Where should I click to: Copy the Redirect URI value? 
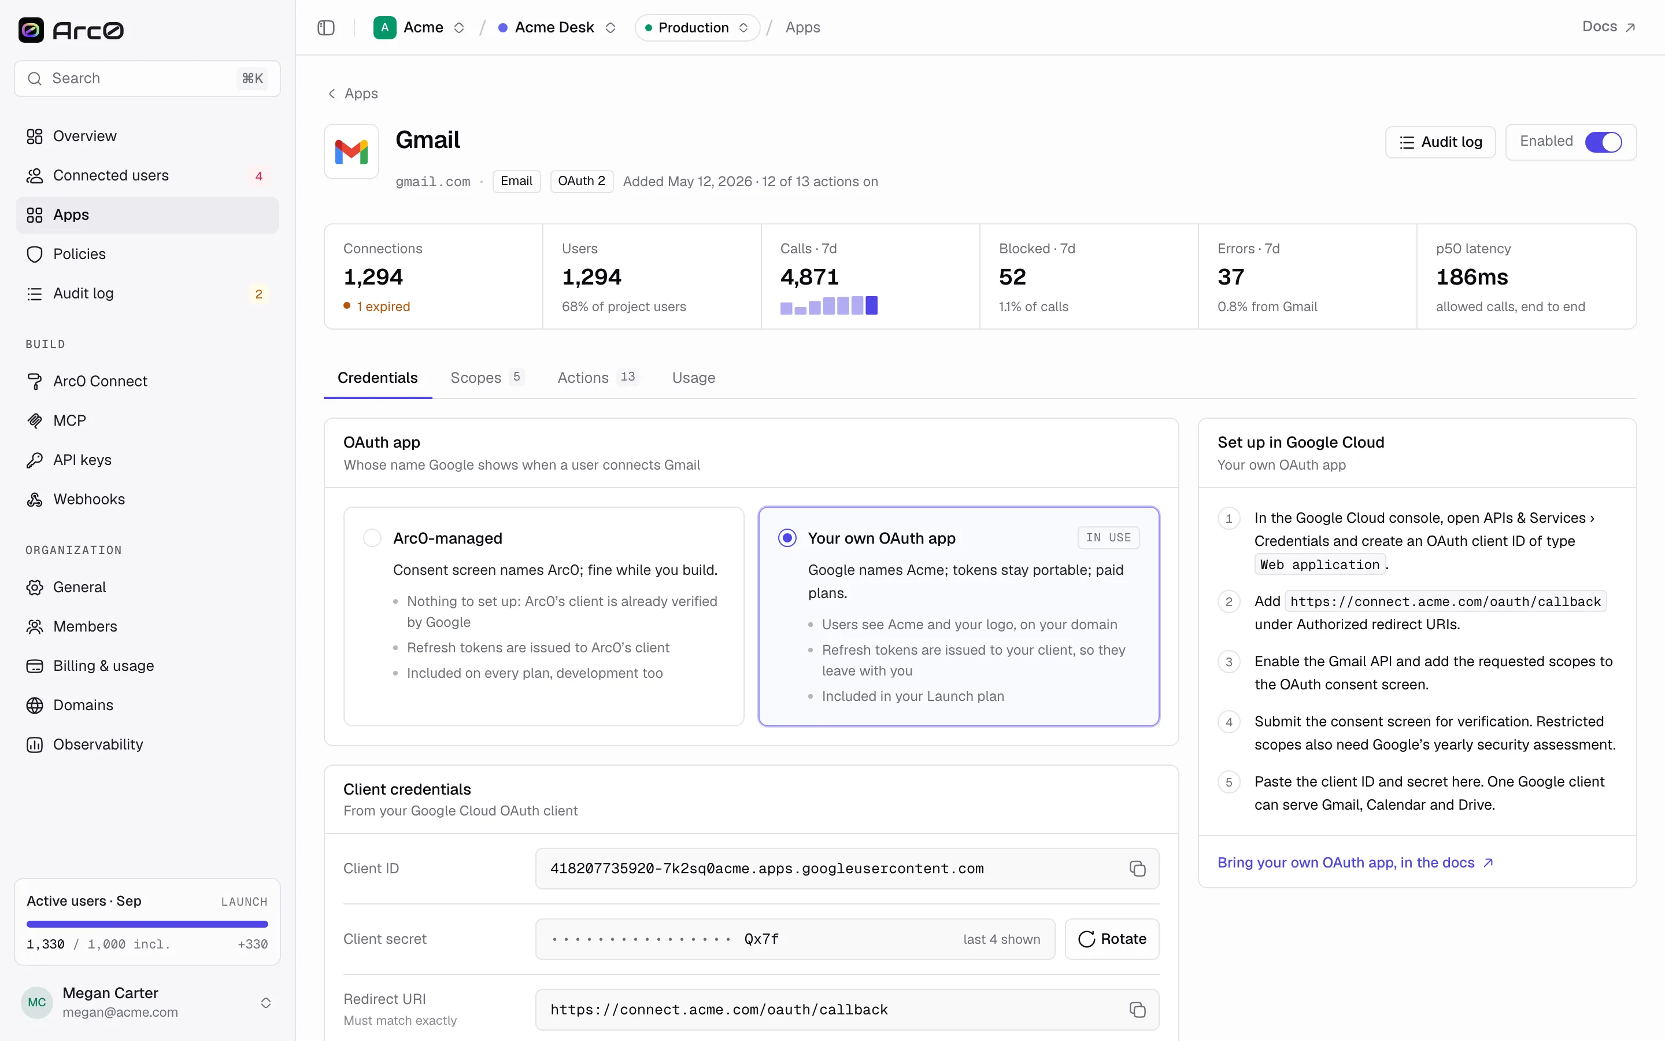pos(1137,1010)
